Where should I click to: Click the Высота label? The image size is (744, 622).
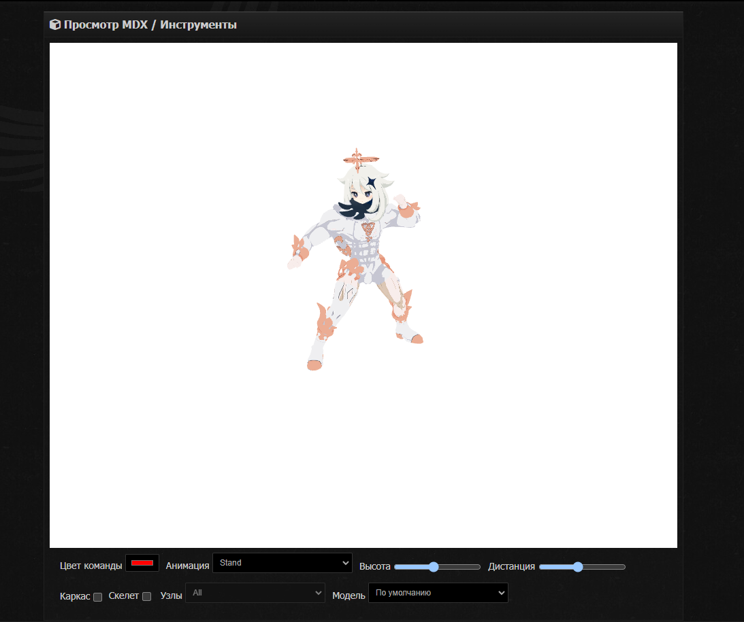pyautogui.click(x=375, y=566)
